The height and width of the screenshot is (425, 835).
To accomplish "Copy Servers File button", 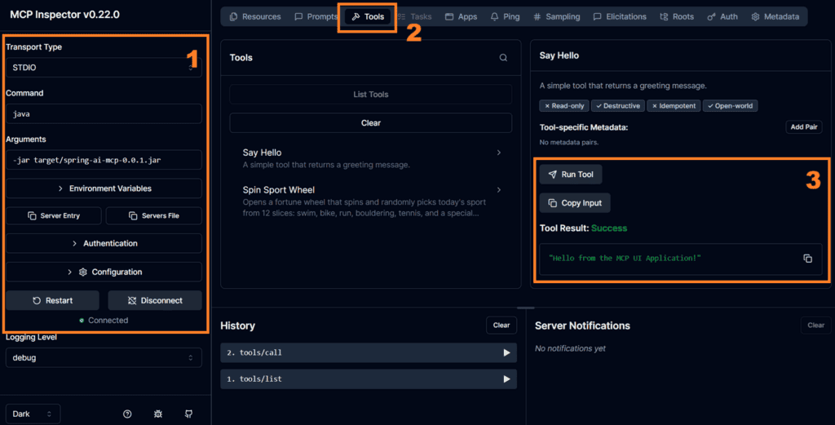I will (x=154, y=215).
